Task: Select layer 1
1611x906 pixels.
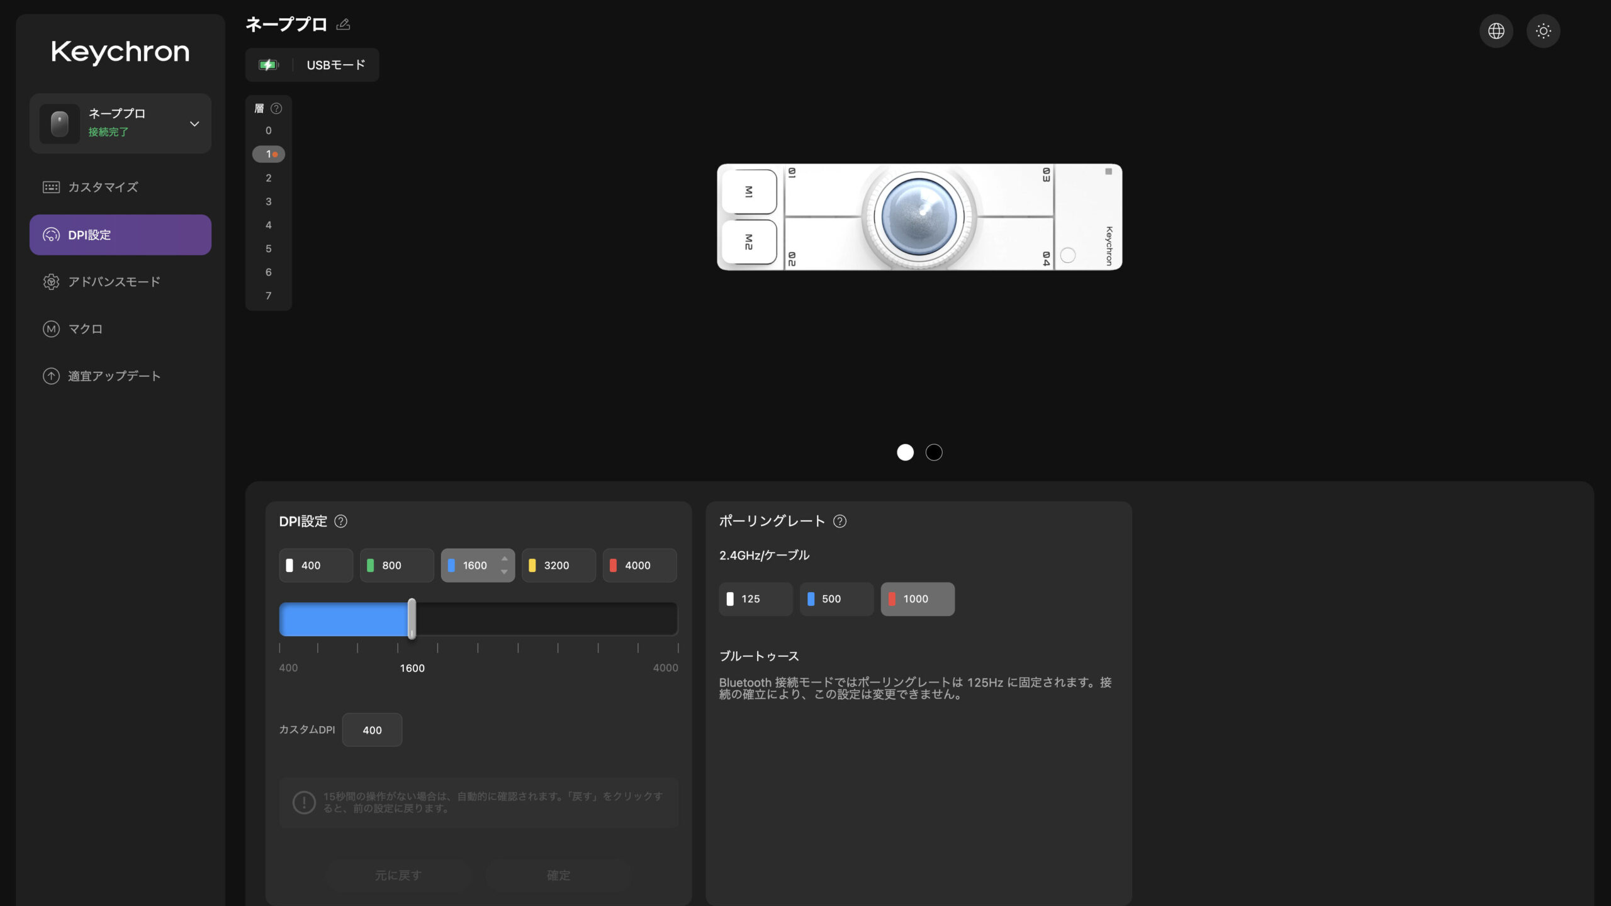Action: pyautogui.click(x=269, y=154)
